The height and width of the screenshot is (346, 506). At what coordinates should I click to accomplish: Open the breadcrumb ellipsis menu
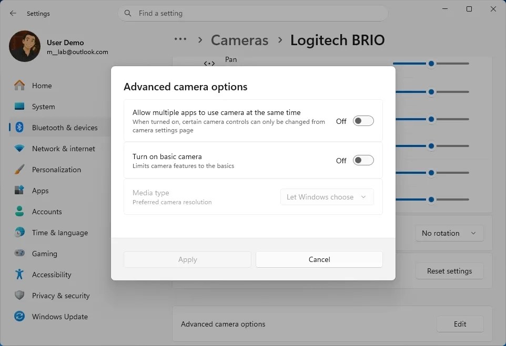[x=180, y=39]
